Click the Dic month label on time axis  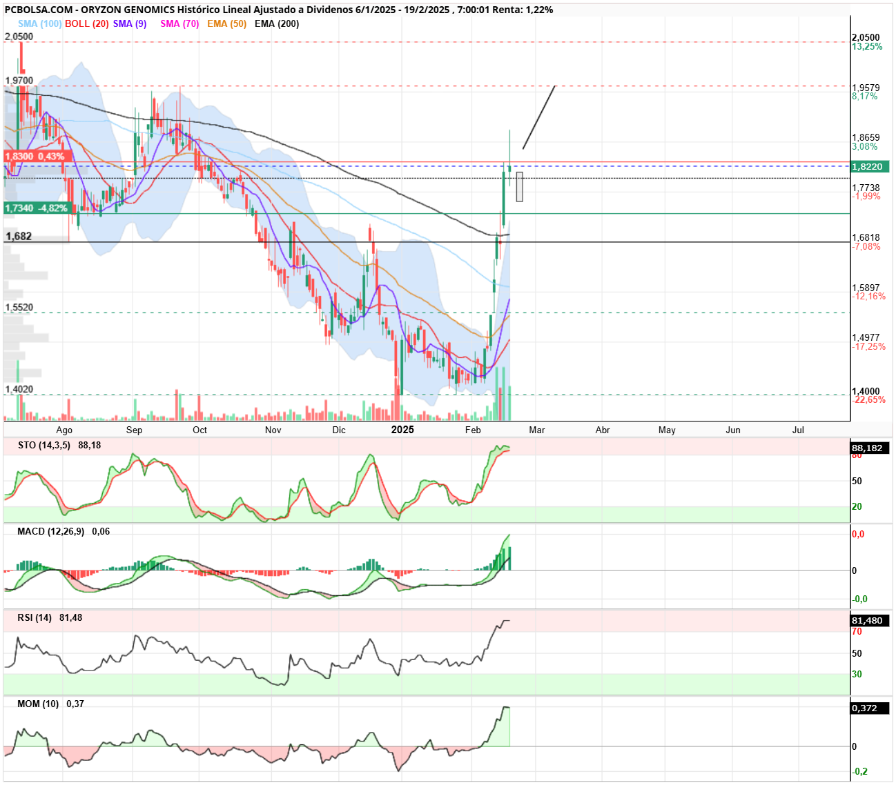point(338,430)
